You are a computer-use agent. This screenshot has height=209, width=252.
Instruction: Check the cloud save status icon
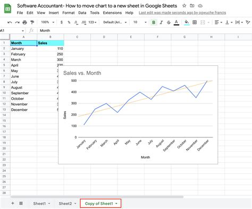coord(200,6)
